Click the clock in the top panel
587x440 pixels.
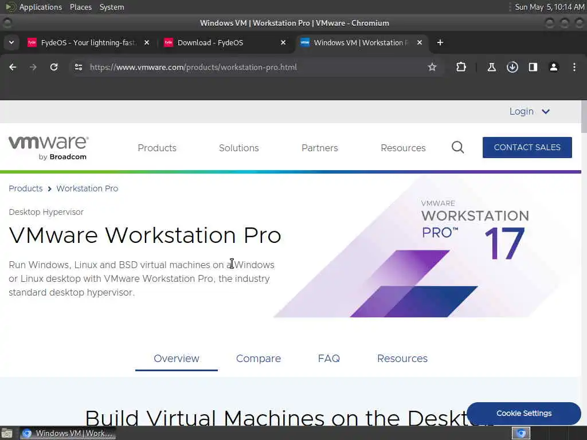(549, 7)
